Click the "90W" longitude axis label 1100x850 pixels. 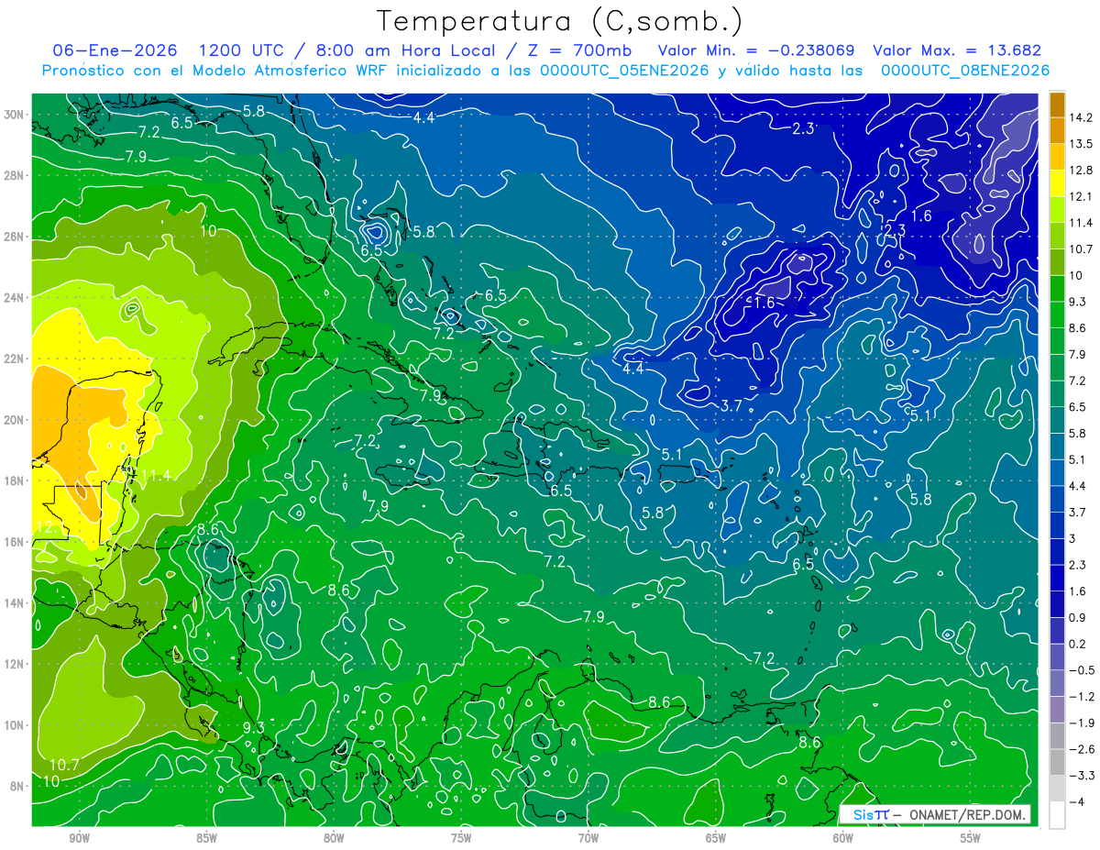(79, 838)
